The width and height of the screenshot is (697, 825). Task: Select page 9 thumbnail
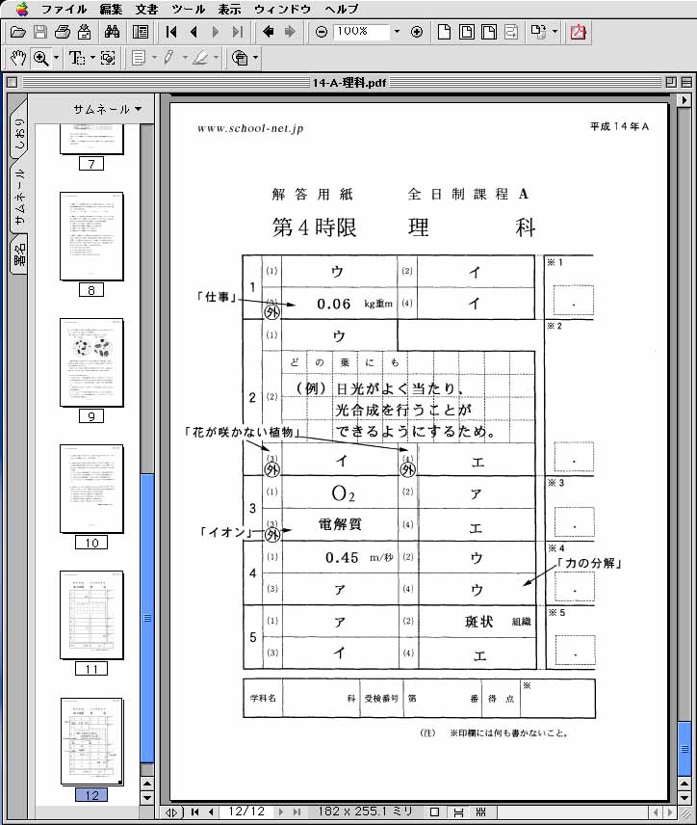[x=91, y=362]
